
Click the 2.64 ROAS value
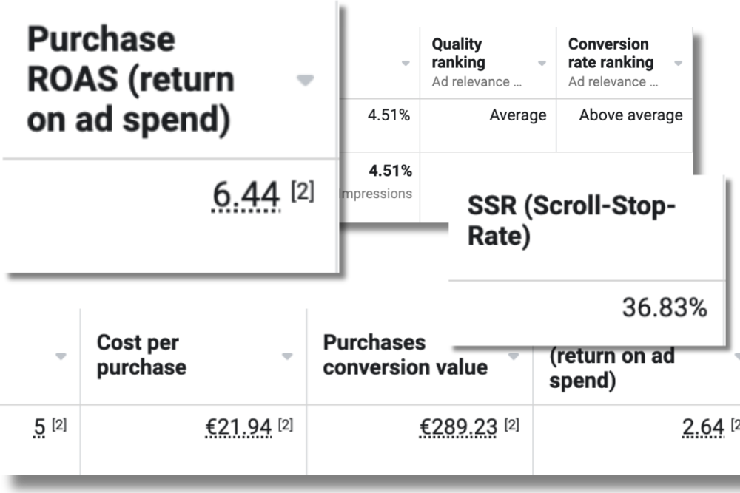703,427
